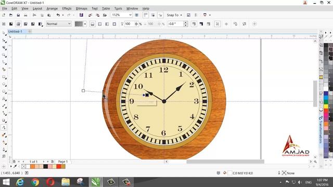333x187 pixels.
Task: Open the File menu
Action: coord(5,8)
